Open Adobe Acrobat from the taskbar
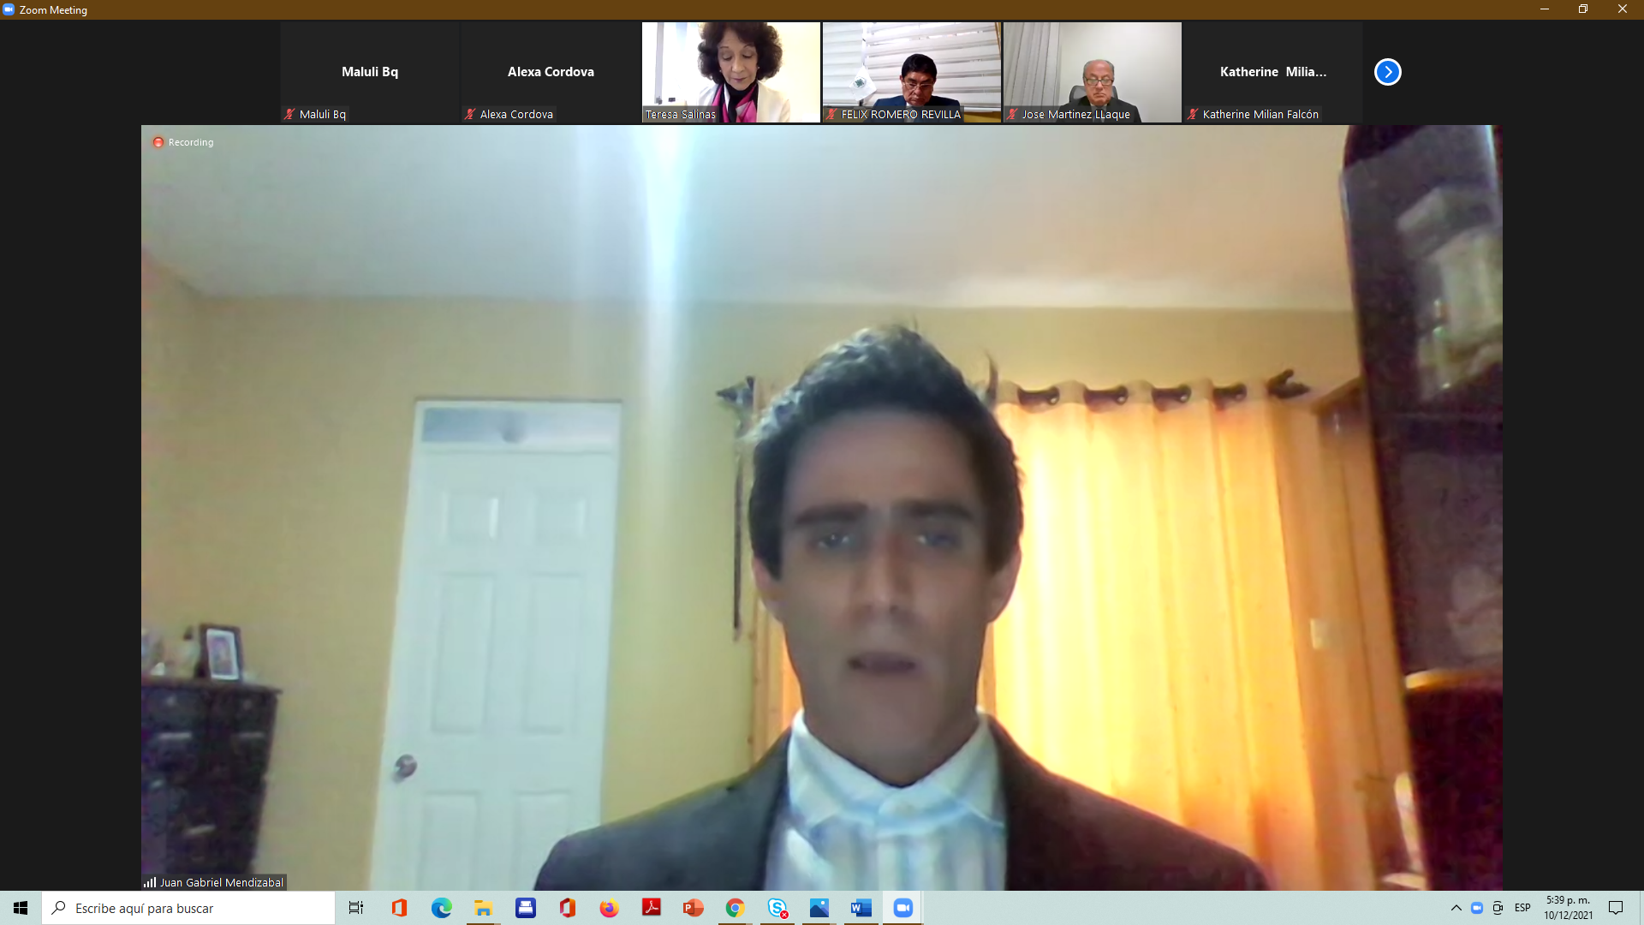Image resolution: width=1644 pixels, height=925 pixels. click(x=652, y=908)
